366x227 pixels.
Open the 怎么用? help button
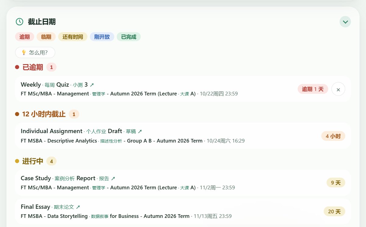pos(35,53)
